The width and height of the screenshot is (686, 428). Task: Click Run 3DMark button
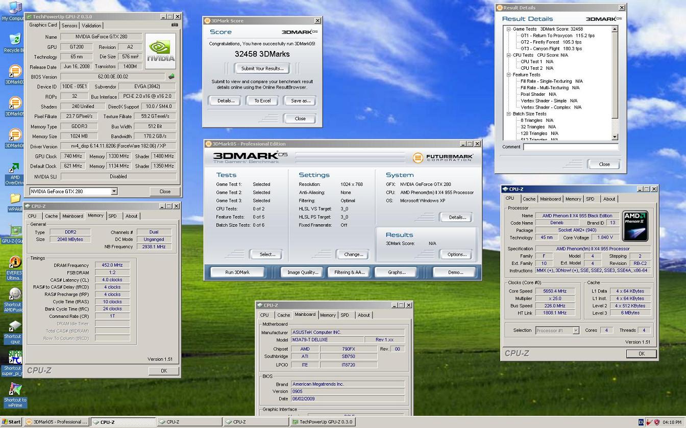pos(237,272)
